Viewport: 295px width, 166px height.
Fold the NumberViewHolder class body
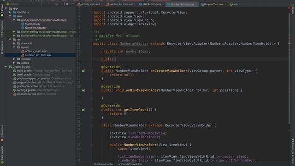92,125
